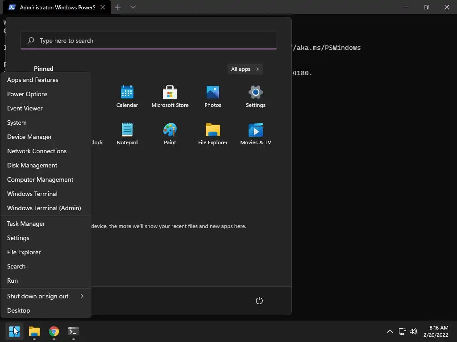Choose Network Connections menu entry
This screenshot has width=457, height=342.
(46, 151)
